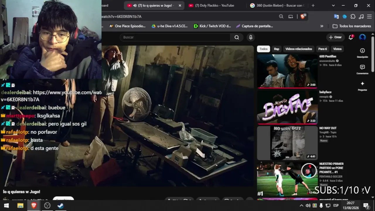This screenshot has height=211, width=375.
Task: Open the Brave hamburger main menu
Action: (369, 16)
